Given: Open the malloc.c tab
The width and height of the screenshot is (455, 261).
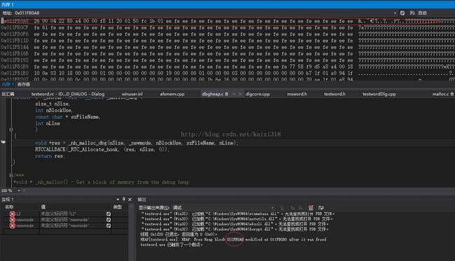Looking at the screenshot, I should pos(440,94).
